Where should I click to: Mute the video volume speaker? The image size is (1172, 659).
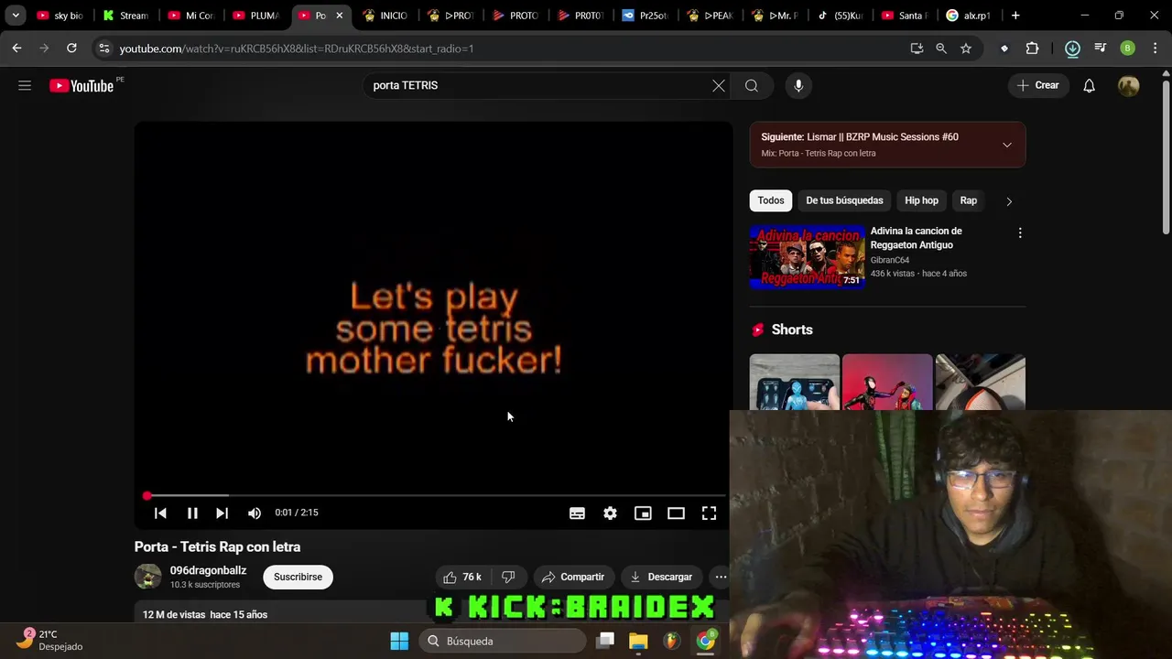coord(255,513)
